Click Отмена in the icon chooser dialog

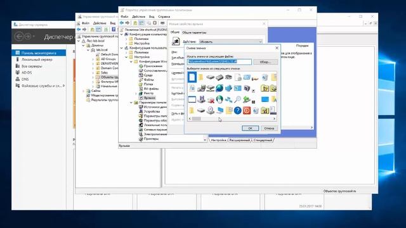point(269,128)
